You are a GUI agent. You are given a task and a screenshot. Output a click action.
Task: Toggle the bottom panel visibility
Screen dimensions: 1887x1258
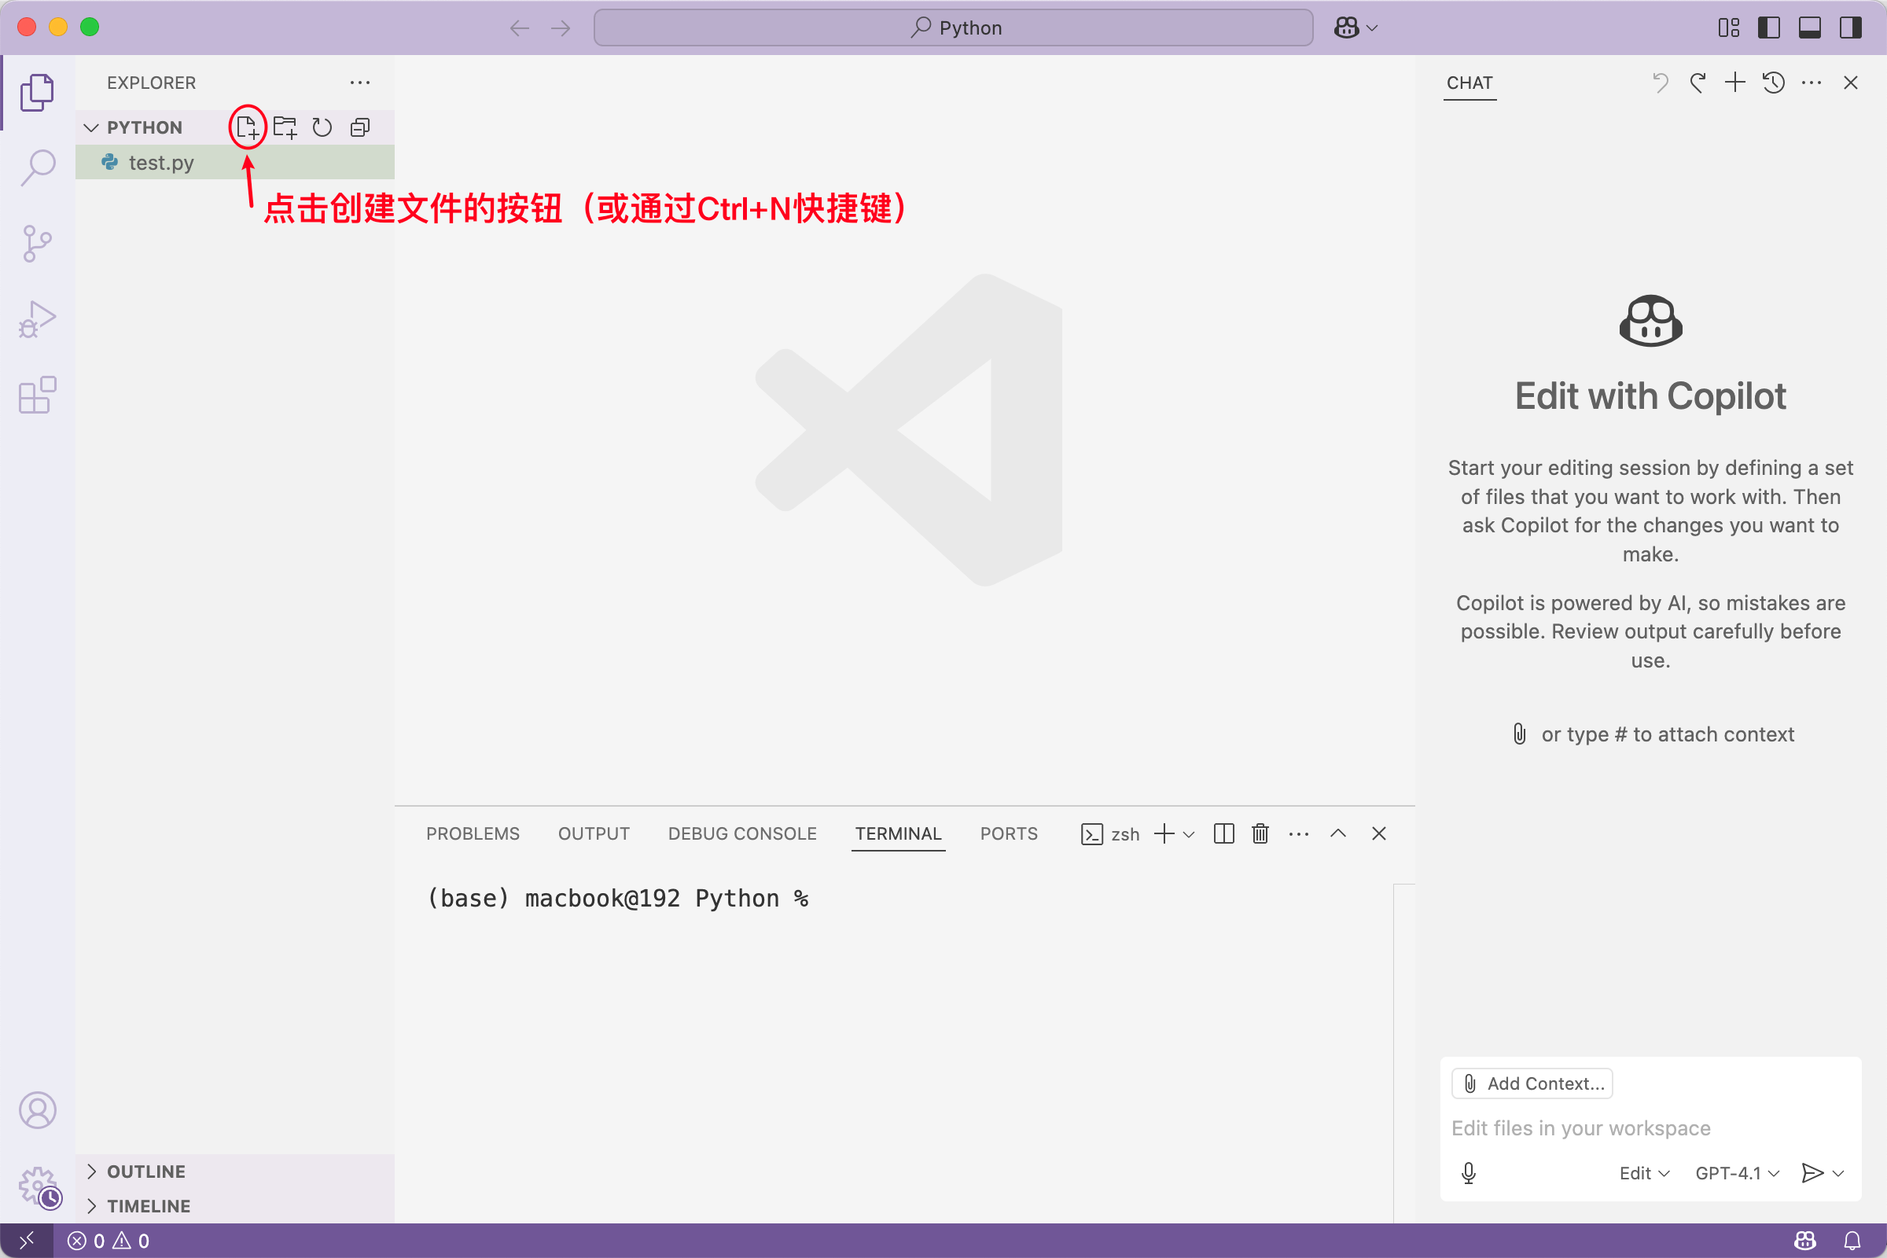1808,27
